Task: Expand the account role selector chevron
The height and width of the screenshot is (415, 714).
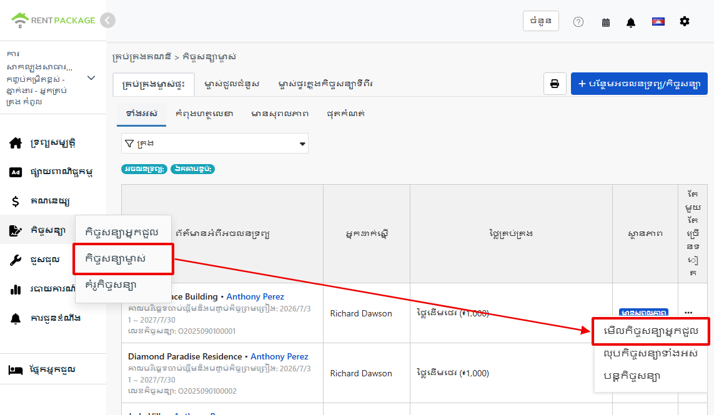Action: (x=91, y=78)
